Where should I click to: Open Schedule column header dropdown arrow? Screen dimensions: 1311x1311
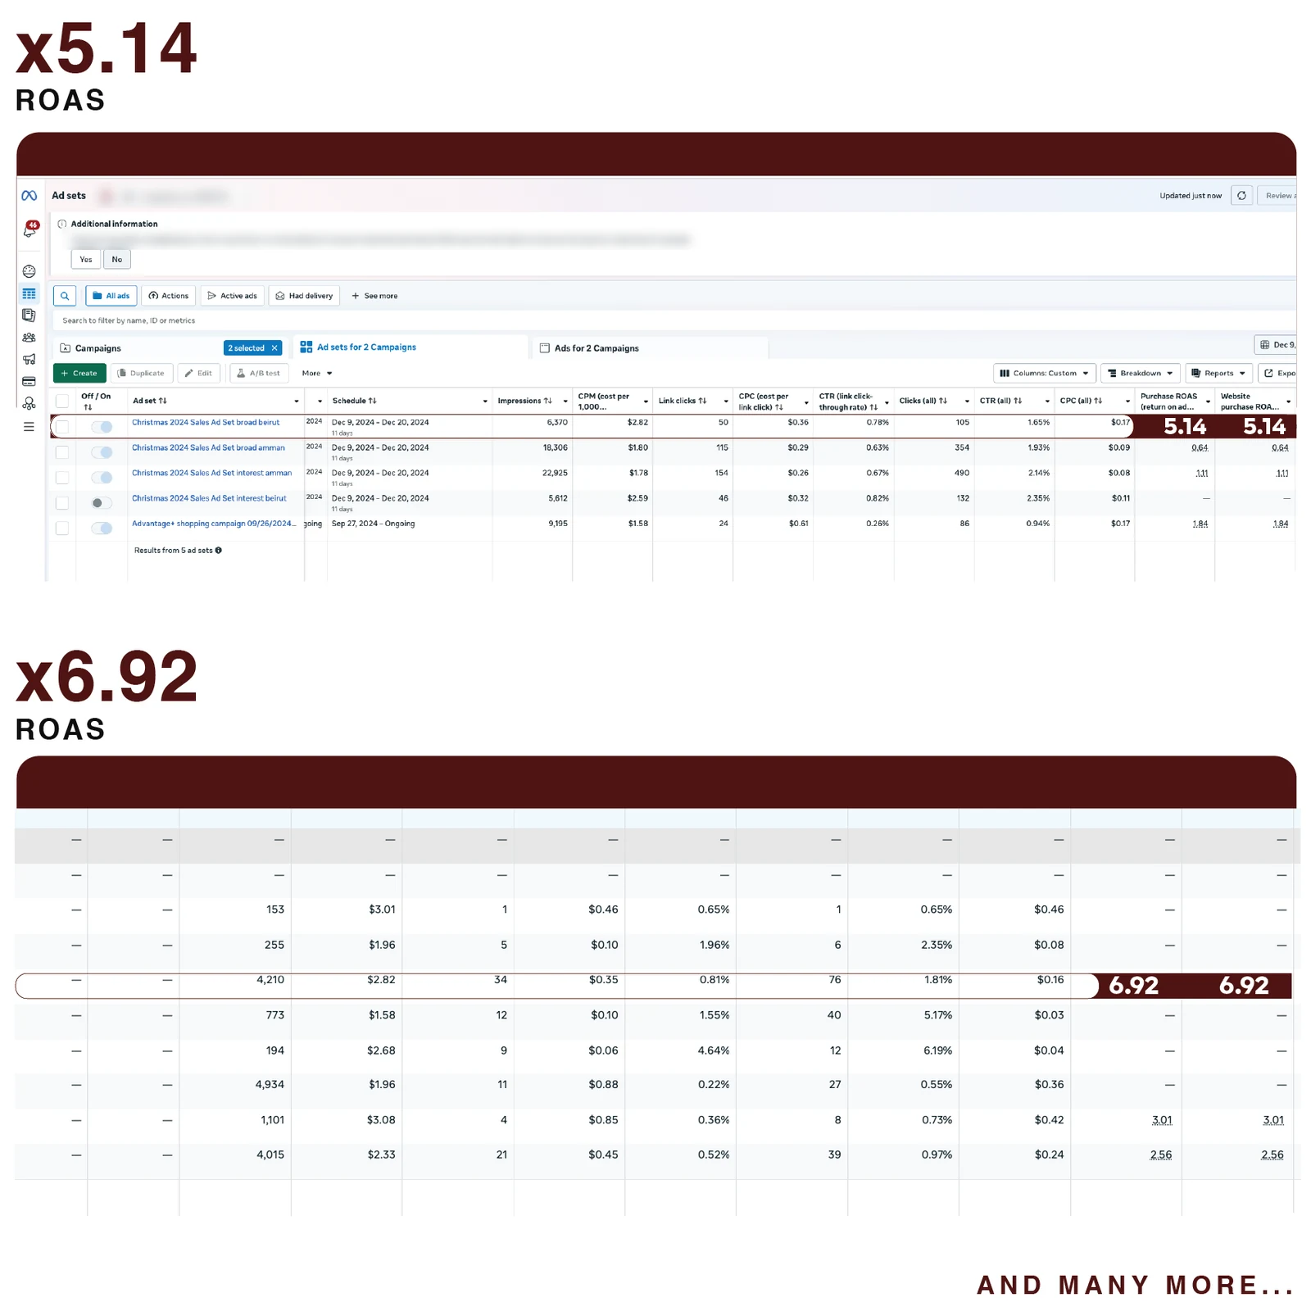tap(485, 401)
